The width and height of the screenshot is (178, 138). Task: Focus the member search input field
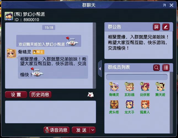pos(137,77)
